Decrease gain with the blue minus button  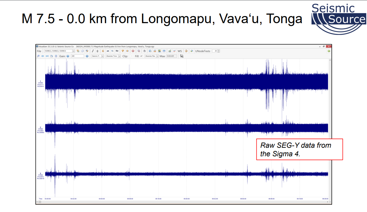click(x=68, y=56)
